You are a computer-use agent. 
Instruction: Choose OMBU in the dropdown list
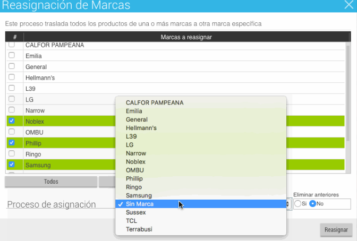click(201, 170)
